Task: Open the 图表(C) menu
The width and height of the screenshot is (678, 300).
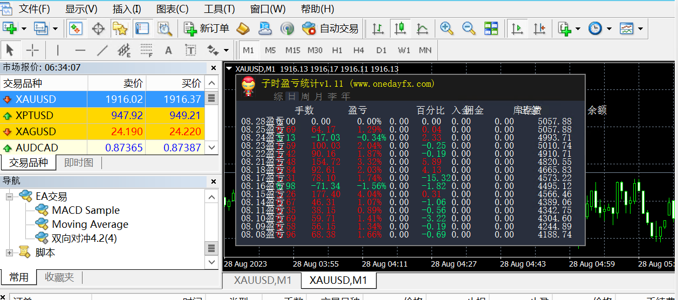Action: pyautogui.click(x=173, y=9)
